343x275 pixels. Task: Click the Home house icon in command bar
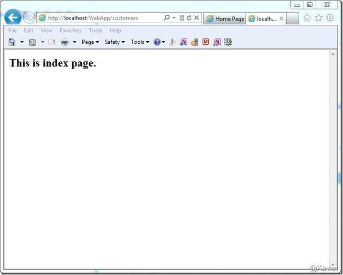pyautogui.click(x=12, y=42)
